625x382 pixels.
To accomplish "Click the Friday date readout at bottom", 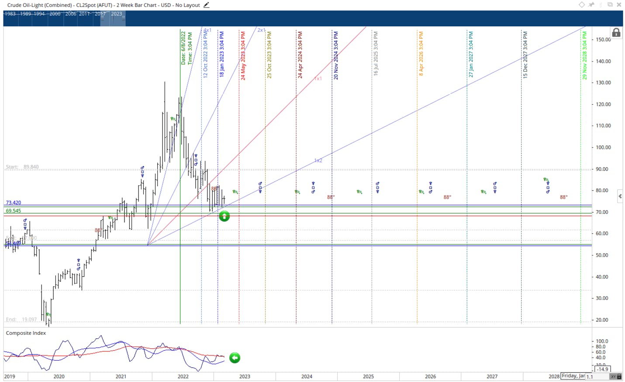I will click(x=573, y=376).
